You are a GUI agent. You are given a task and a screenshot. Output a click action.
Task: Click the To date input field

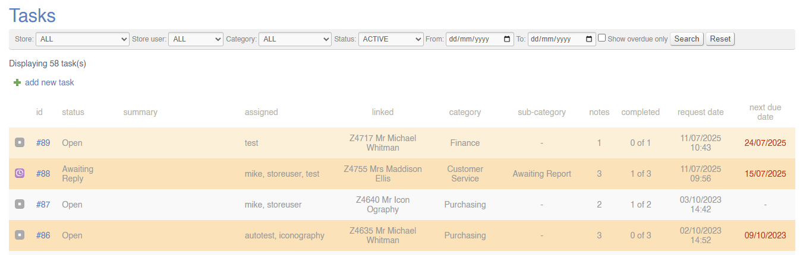[x=556, y=39]
